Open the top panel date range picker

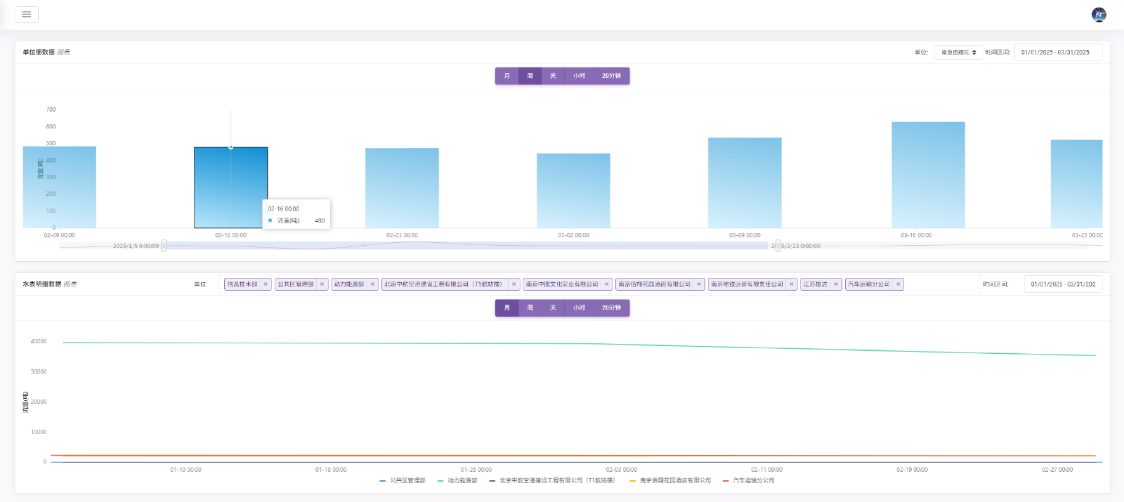pos(1058,53)
